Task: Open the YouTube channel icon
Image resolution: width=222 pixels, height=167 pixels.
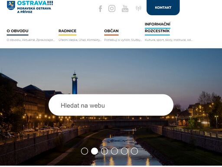Action: [x=125, y=8]
